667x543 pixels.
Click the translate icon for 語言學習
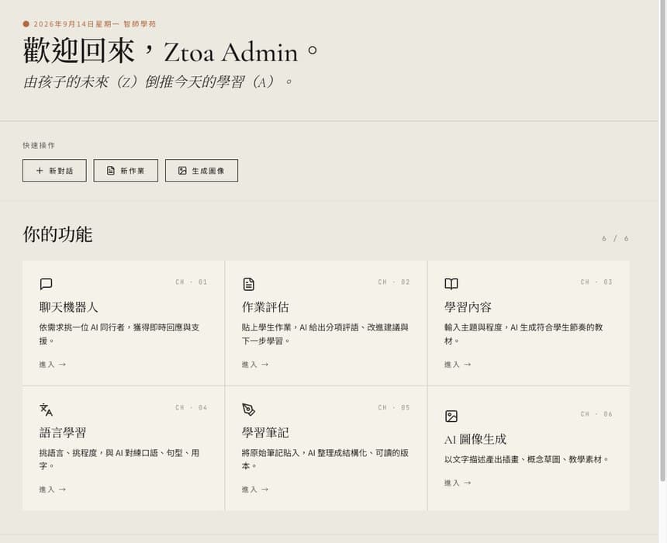pyautogui.click(x=46, y=410)
